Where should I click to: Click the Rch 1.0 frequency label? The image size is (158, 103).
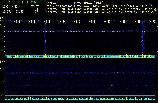2,69
